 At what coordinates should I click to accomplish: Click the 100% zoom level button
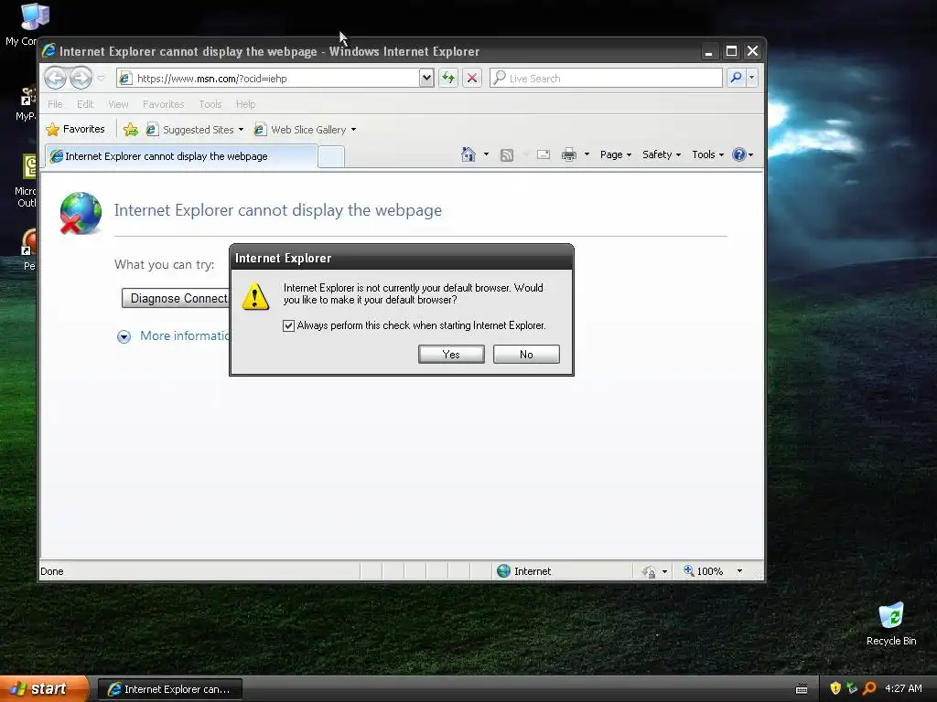click(x=704, y=571)
